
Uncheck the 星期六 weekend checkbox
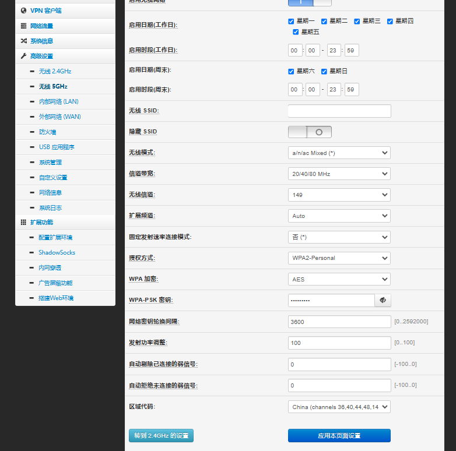click(291, 72)
